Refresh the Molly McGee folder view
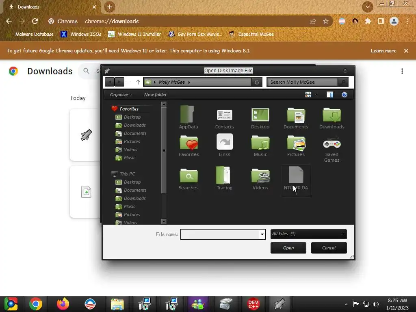416x312 pixels. pyautogui.click(x=257, y=82)
